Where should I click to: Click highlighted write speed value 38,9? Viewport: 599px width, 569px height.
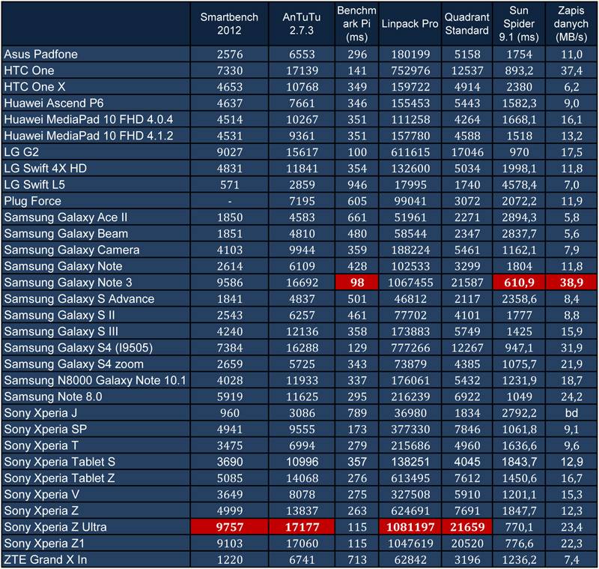coord(571,283)
